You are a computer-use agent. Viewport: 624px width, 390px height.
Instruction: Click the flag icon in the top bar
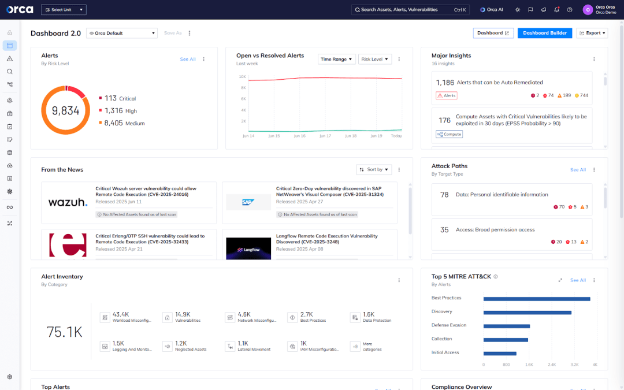(530, 10)
